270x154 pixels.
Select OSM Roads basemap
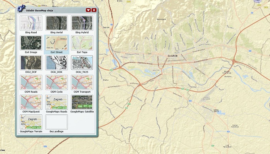click(31, 82)
